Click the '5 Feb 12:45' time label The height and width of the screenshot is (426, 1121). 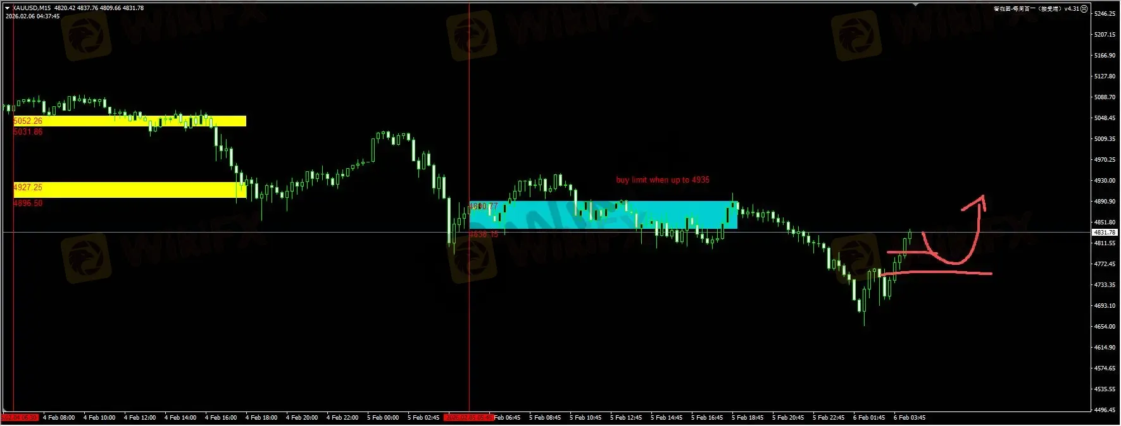coord(626,418)
